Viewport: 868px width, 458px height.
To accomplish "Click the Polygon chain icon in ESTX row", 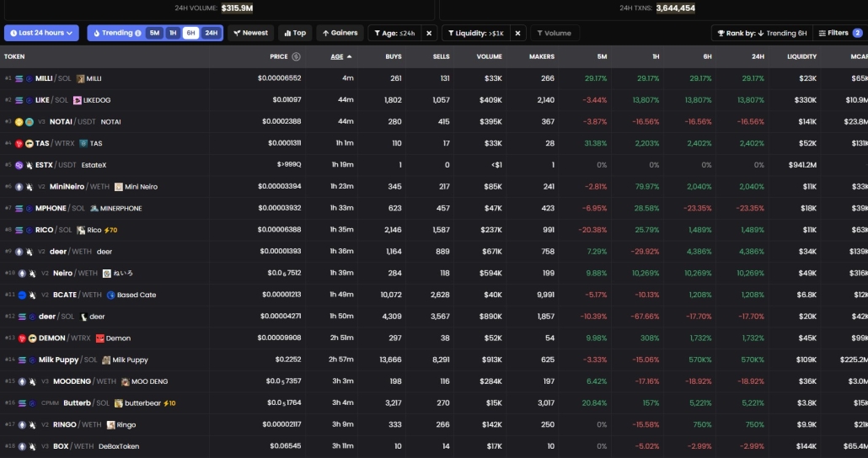I will pos(19,165).
